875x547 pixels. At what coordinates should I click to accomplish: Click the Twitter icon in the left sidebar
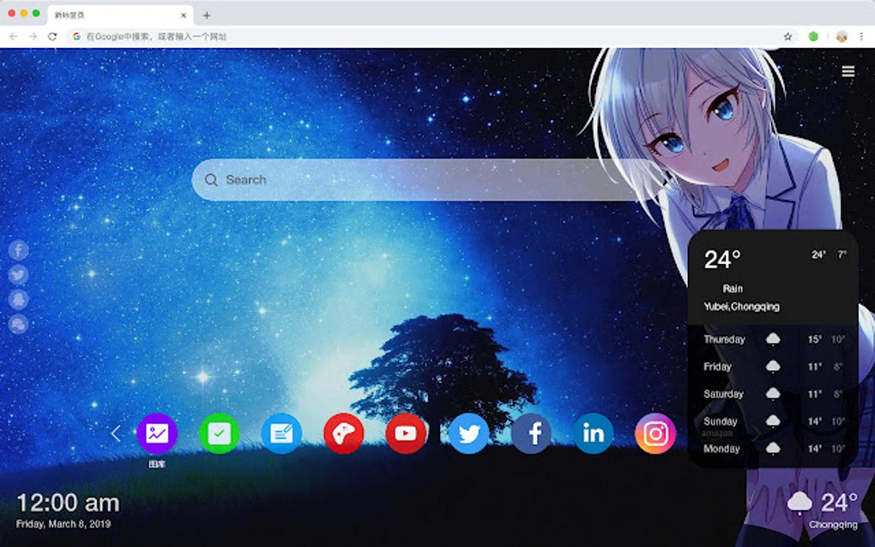click(18, 275)
